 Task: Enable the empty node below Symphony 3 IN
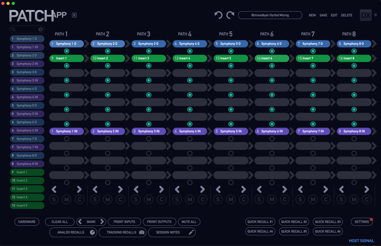tap(149, 139)
